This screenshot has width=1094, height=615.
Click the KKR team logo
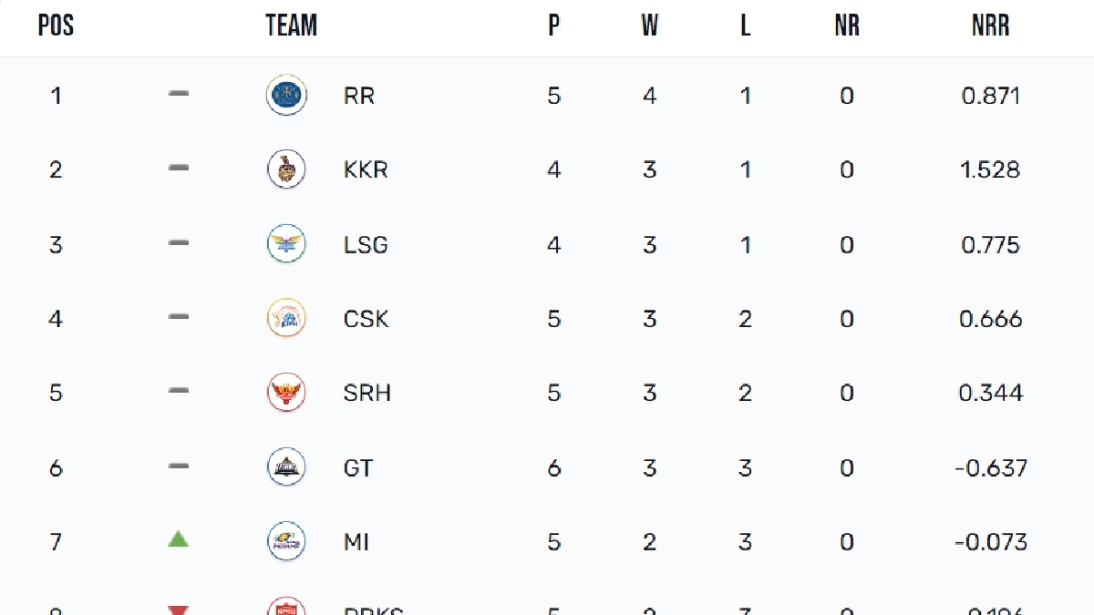coord(286,169)
